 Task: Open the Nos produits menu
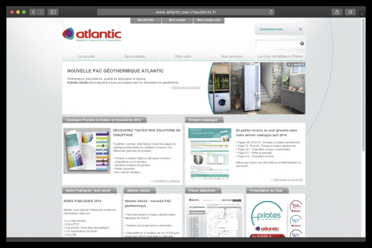(x=135, y=56)
